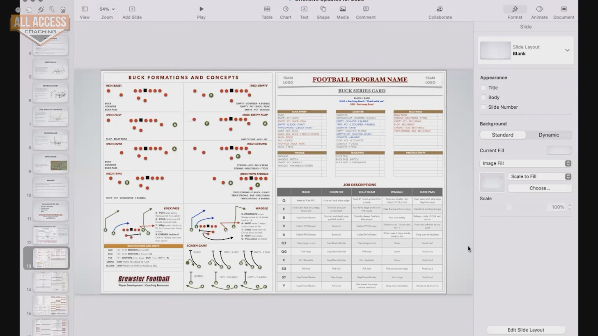Image resolution: width=598 pixels, height=336 pixels.
Task: Enable the Title checkbox
Action: [483, 88]
